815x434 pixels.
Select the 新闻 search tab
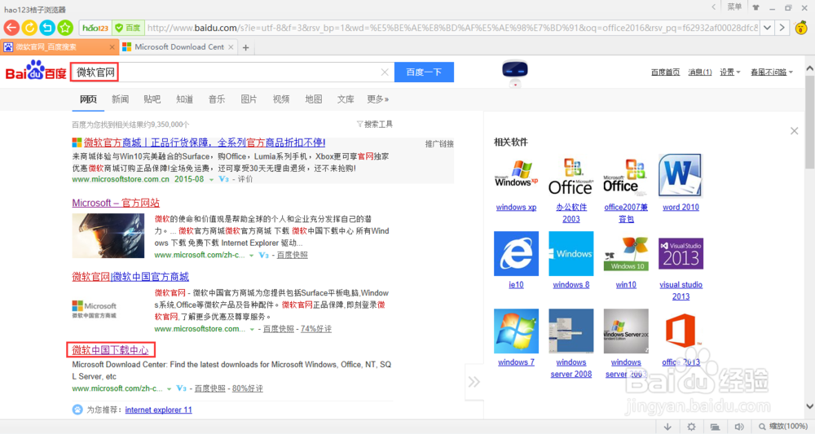coord(120,99)
